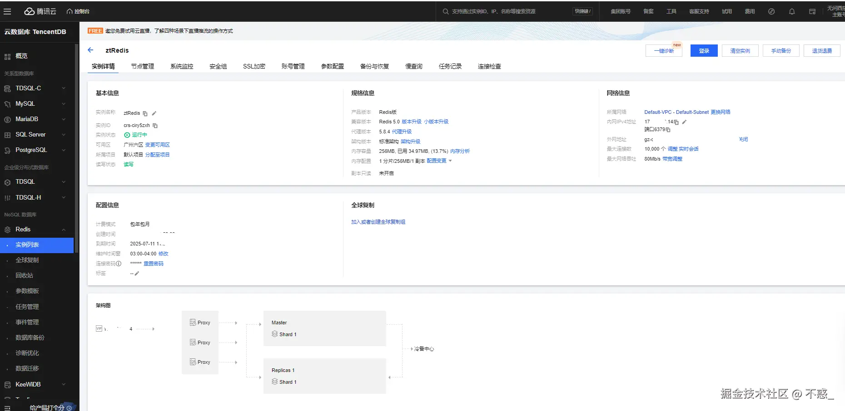Open the circular icon left of the bell

[771, 11]
